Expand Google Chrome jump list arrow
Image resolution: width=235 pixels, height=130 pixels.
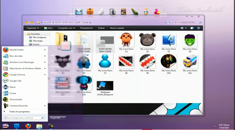45,75
